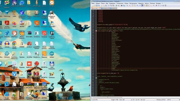This screenshot has height=101, width=180.
Task: Open the Кодировки menu
Action: [x=112, y=3]
